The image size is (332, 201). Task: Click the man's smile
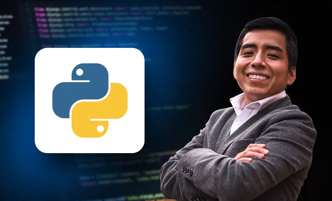coord(258,77)
